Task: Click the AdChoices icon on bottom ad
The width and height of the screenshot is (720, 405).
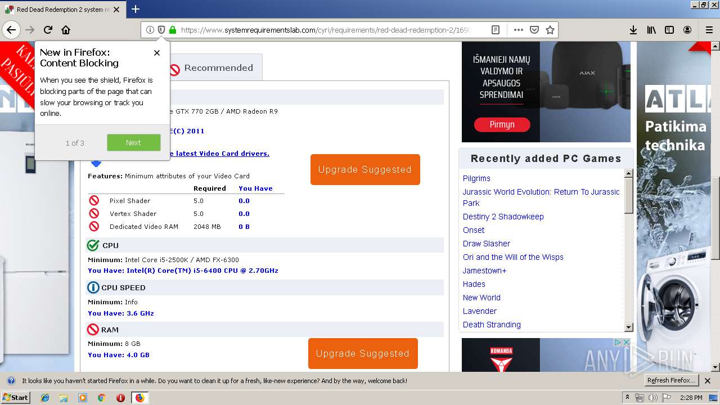Action: [618, 342]
